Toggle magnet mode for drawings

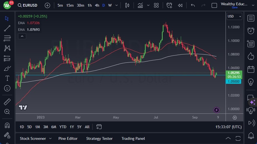pos(7,125)
